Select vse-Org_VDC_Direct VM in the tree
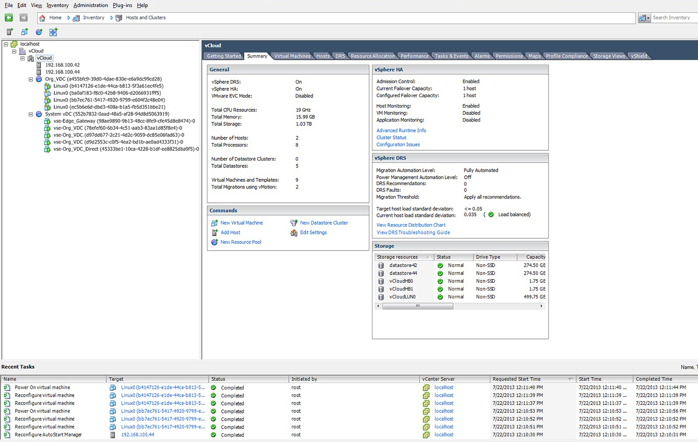This screenshot has height=442, width=698. coord(126,149)
